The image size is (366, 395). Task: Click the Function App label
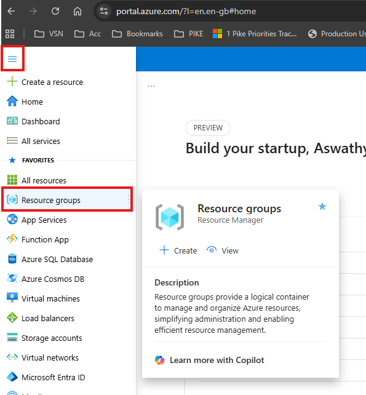(45, 239)
